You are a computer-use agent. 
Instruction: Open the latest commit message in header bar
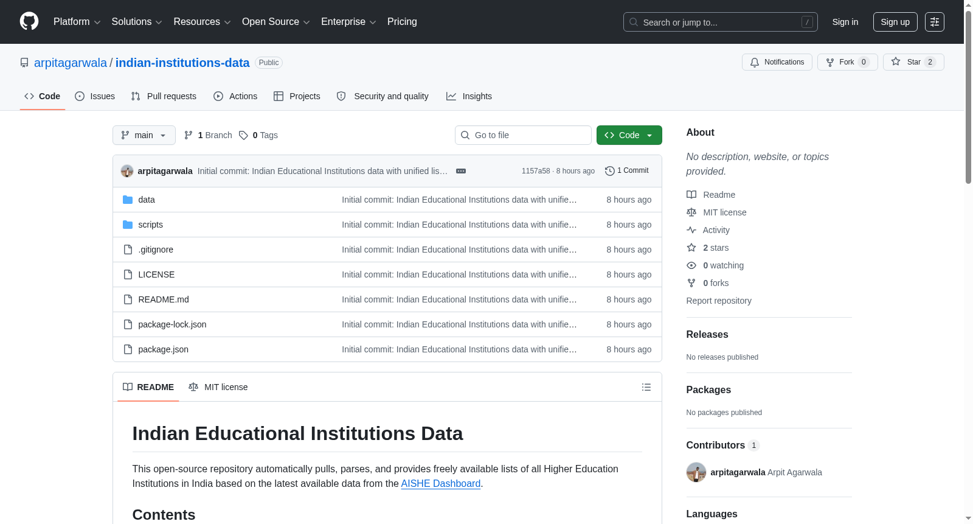coord(322,171)
